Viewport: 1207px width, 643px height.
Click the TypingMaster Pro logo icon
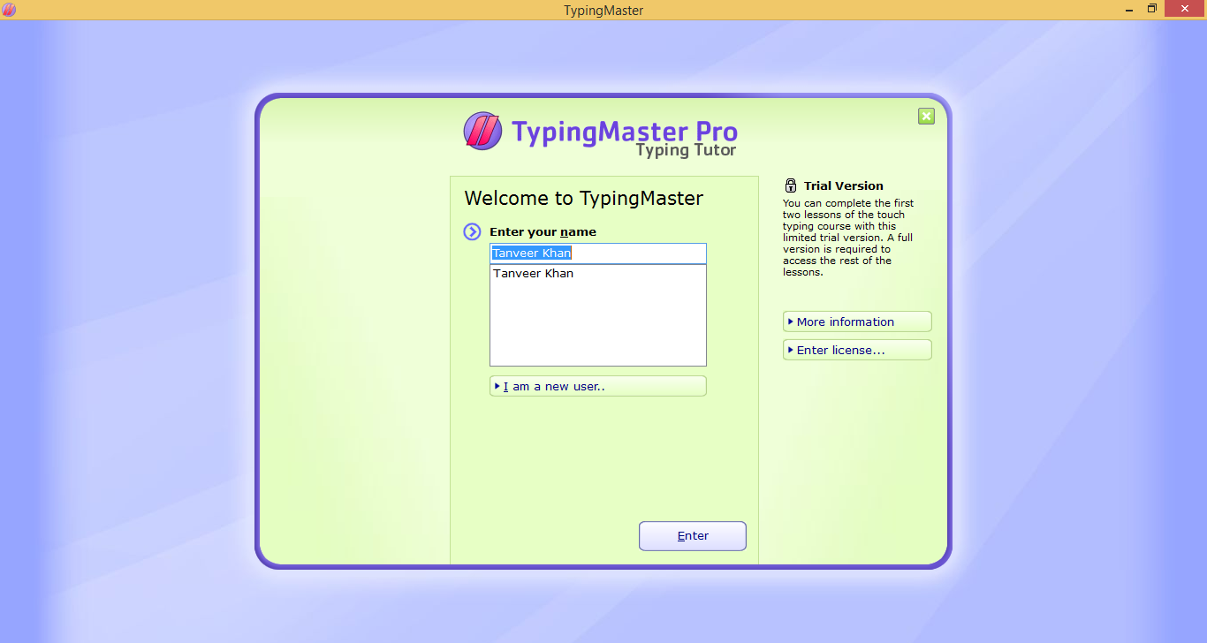[482, 131]
